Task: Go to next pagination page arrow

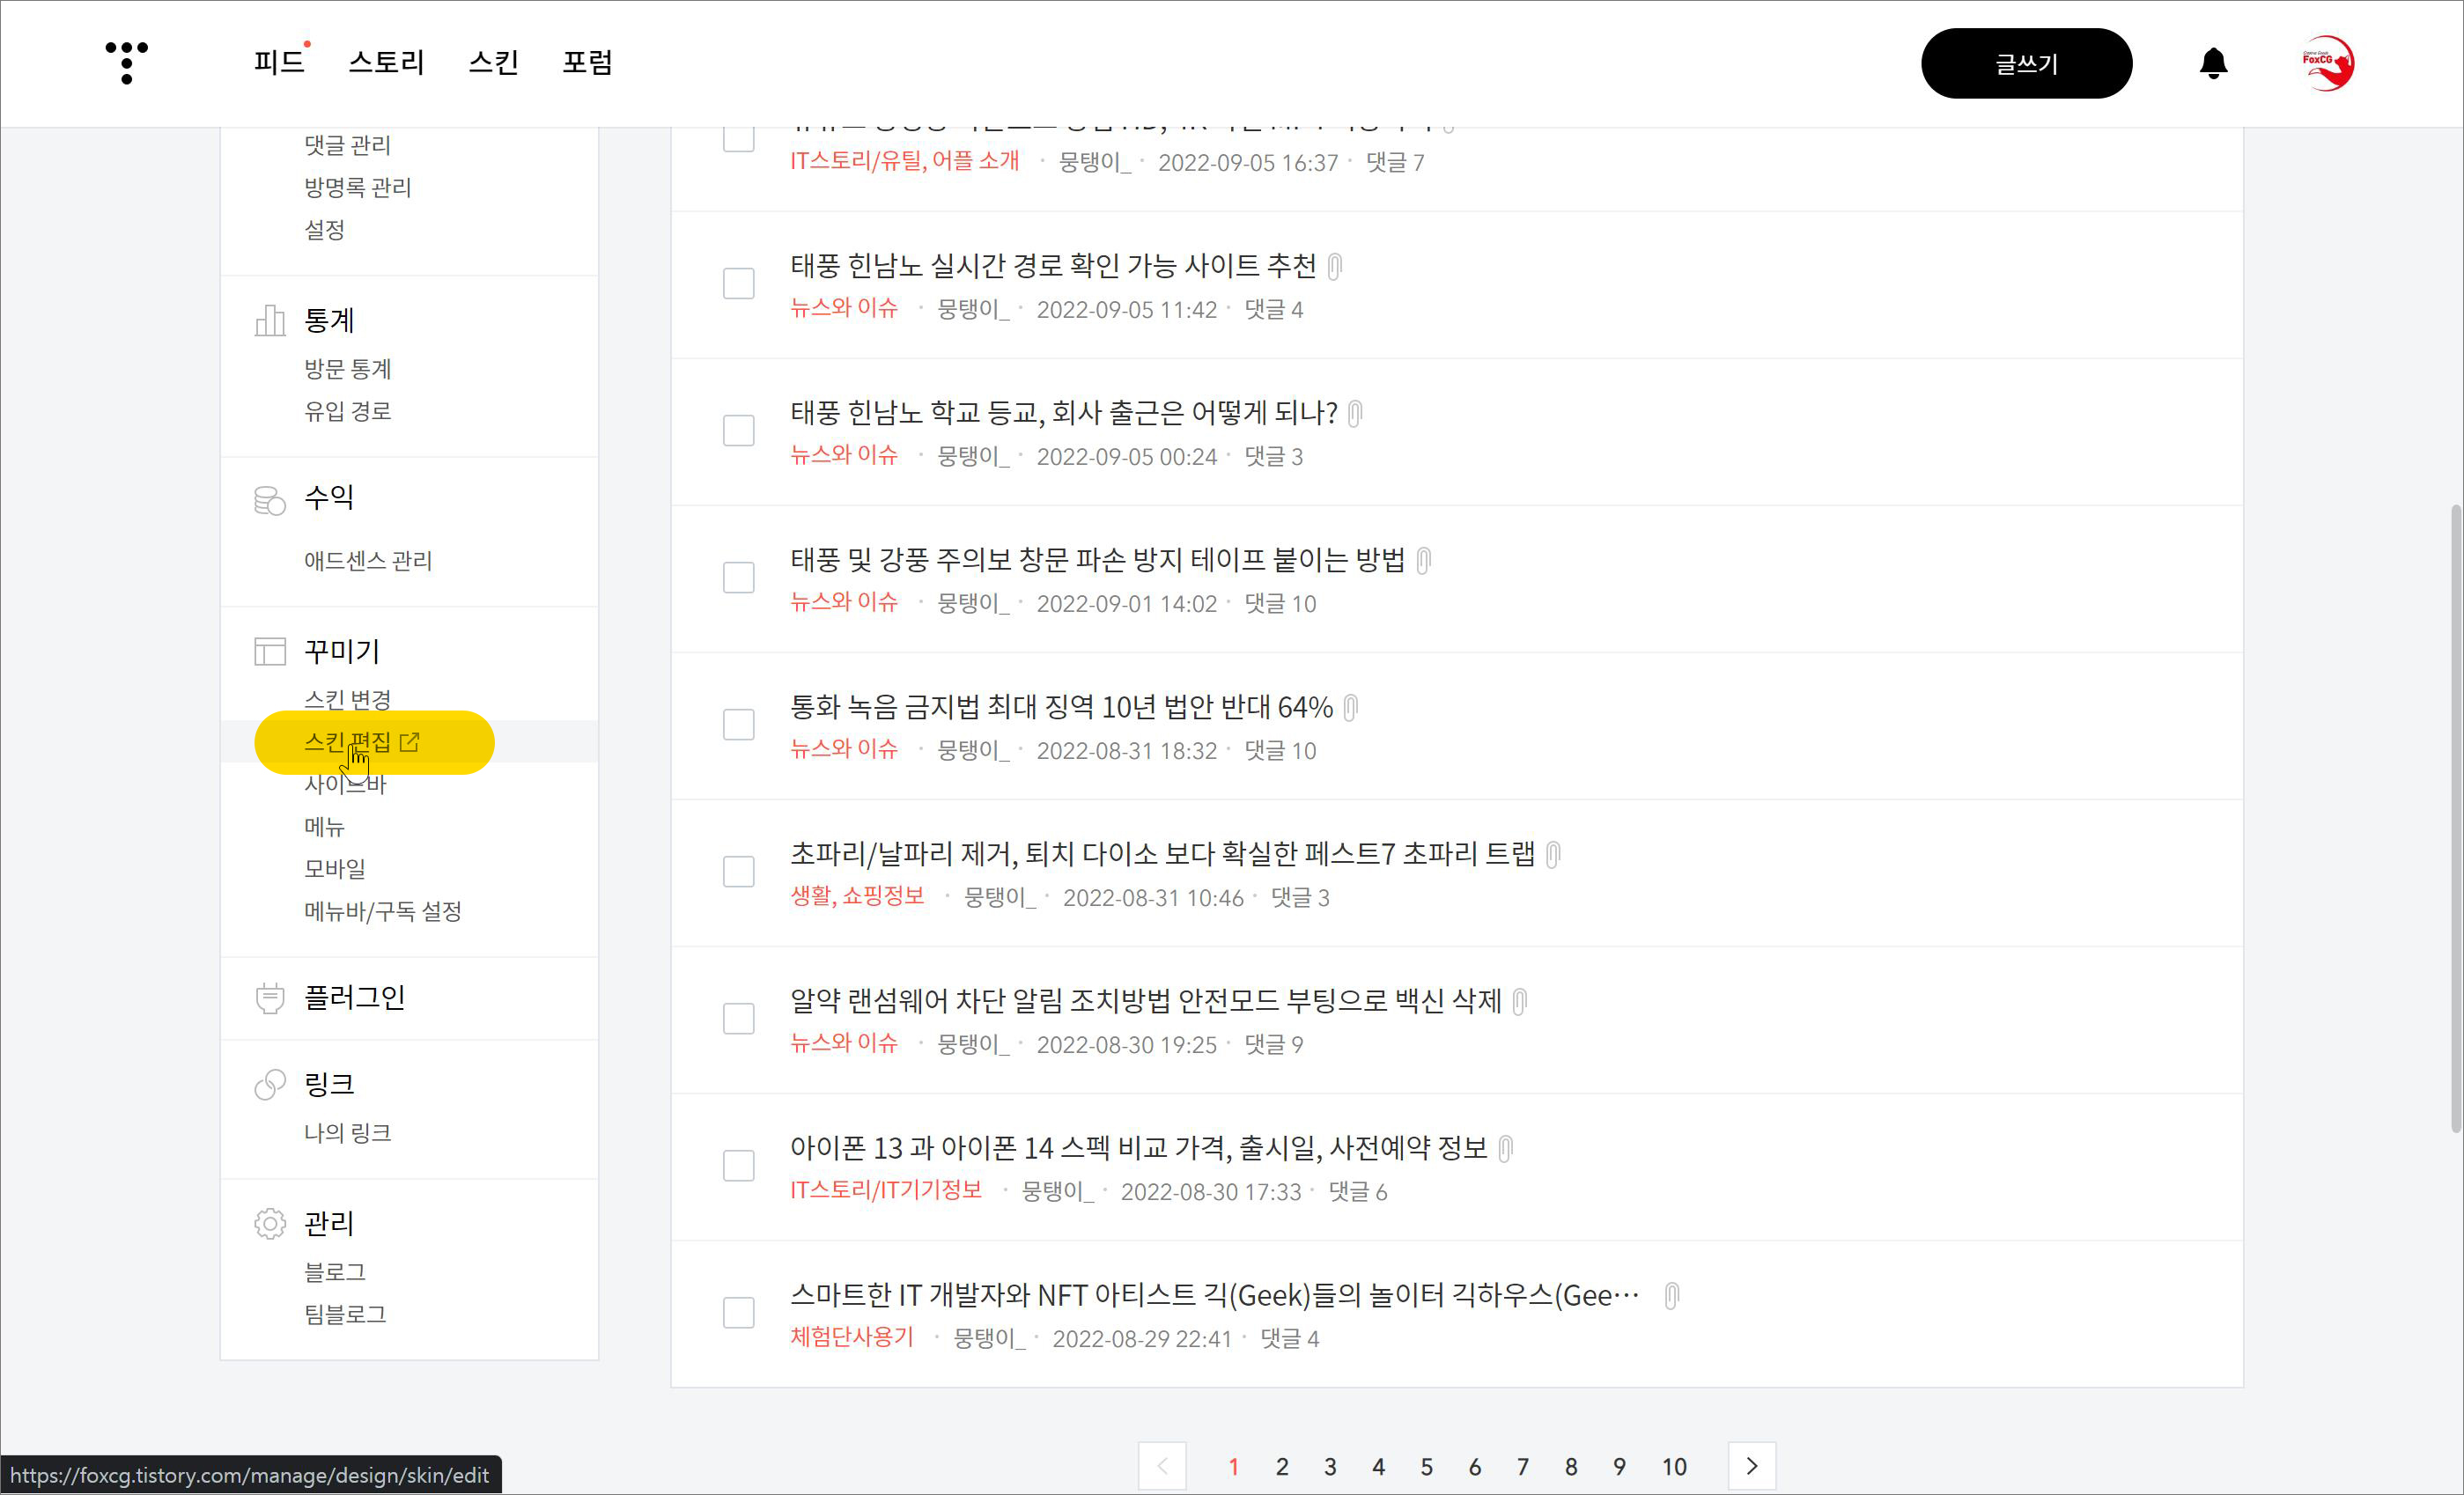Action: click(1751, 1466)
